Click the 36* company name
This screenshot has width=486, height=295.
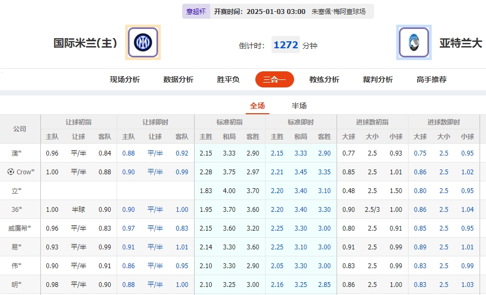click(18, 210)
